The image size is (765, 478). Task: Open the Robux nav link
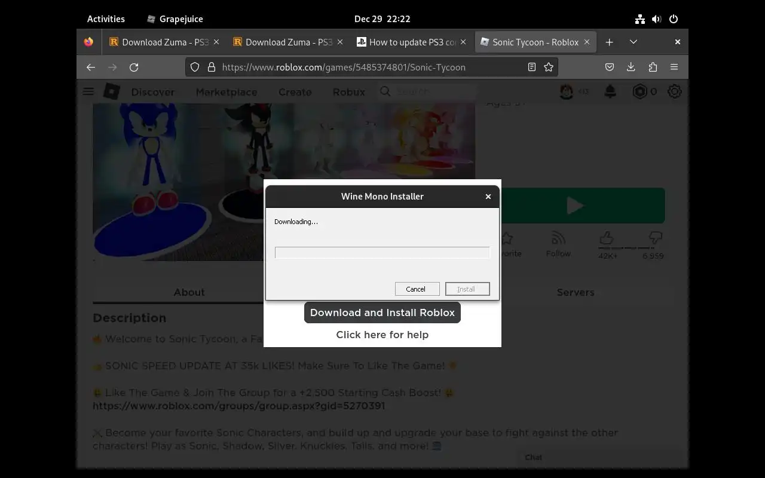coord(349,92)
